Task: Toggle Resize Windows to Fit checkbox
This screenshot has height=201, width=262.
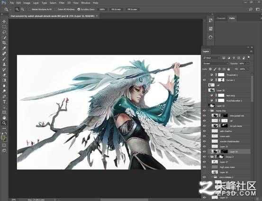Action: (30, 9)
